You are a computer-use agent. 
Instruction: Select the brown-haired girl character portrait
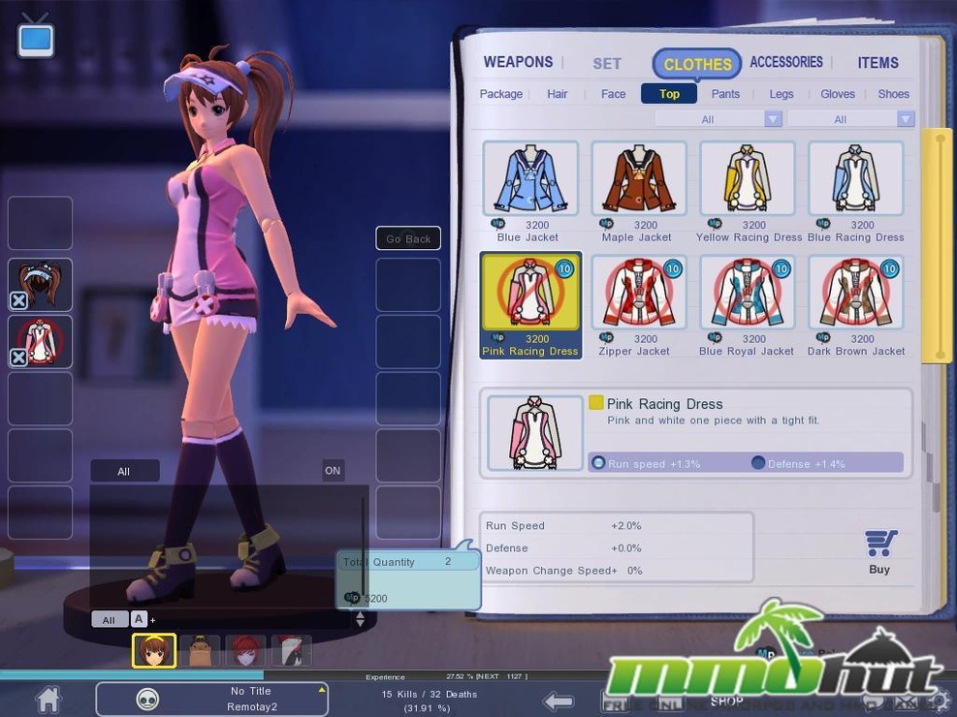(154, 650)
